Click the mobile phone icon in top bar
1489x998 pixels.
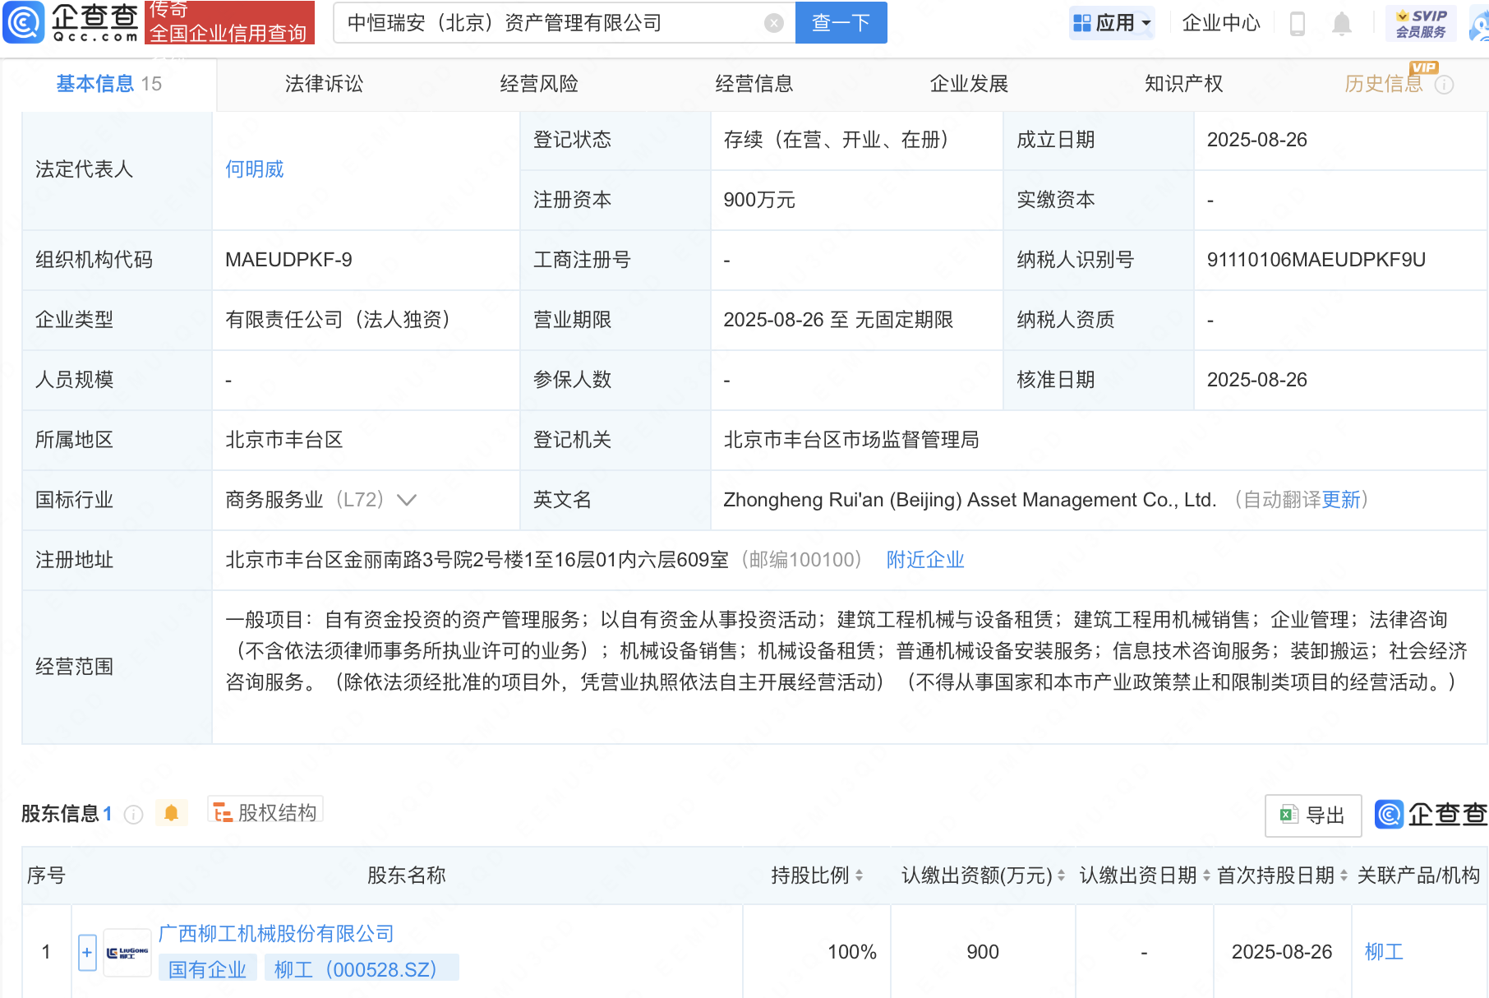[1298, 22]
